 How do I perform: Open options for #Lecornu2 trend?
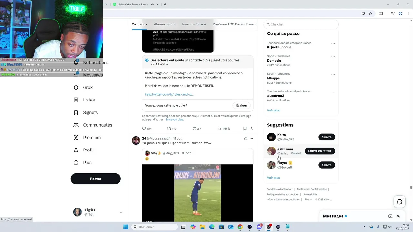(333, 92)
